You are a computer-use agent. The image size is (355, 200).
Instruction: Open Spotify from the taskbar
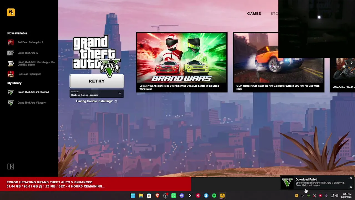pyautogui.click(x=214, y=196)
